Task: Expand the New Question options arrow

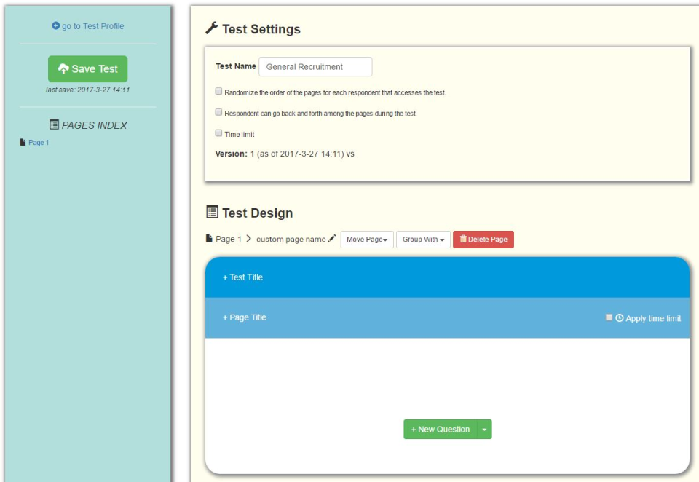Action: tap(483, 430)
